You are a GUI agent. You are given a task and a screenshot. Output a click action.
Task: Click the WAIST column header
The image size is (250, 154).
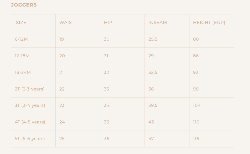click(67, 23)
